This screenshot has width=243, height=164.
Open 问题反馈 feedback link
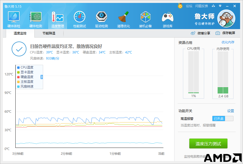tap(201, 6)
